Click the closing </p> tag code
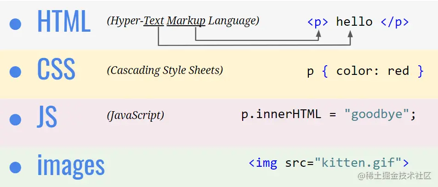This screenshot has width=438, height=187. [x=395, y=22]
